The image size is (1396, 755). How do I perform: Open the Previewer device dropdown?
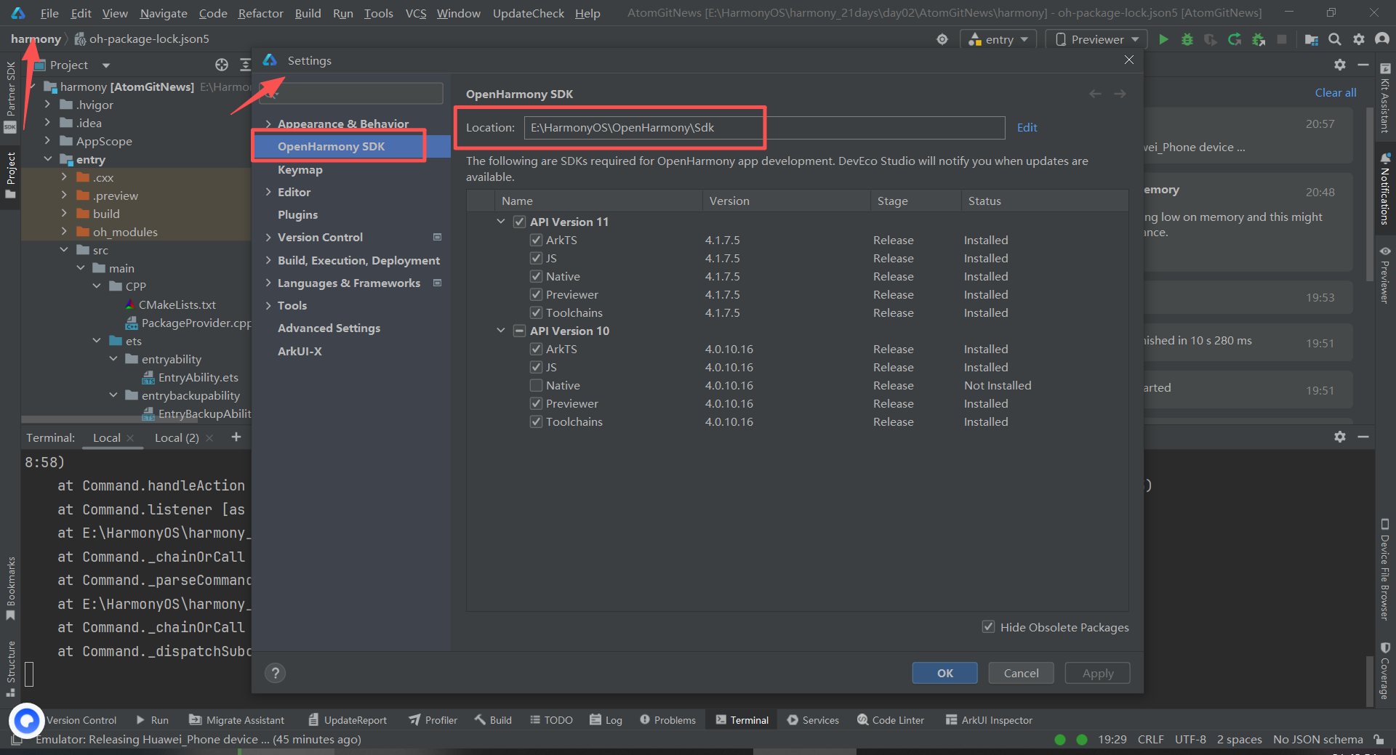tap(1096, 39)
